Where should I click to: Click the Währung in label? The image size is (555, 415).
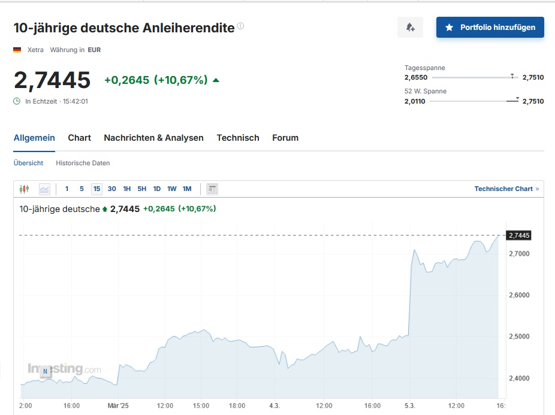tap(67, 50)
